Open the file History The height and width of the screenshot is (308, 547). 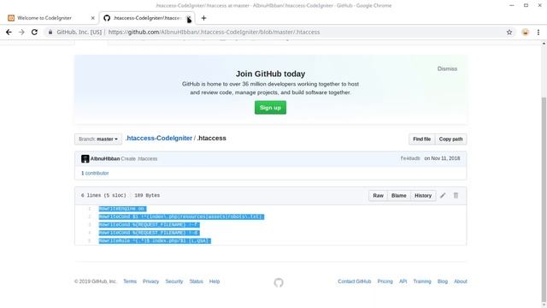point(423,196)
